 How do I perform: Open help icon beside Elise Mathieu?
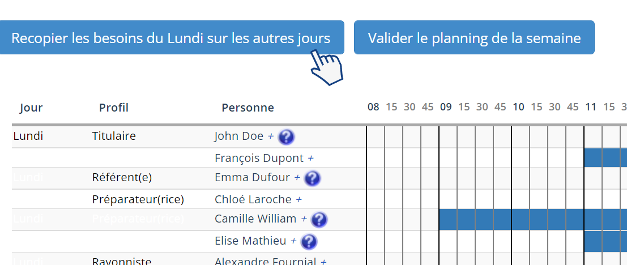pyautogui.click(x=309, y=242)
